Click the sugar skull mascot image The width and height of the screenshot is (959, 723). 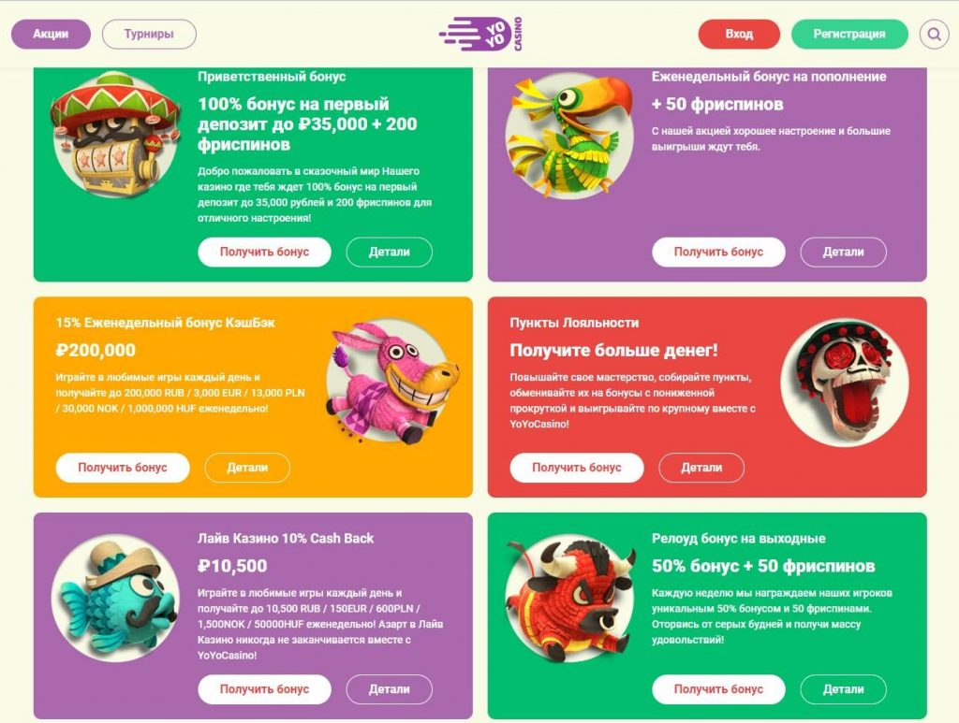tap(845, 382)
